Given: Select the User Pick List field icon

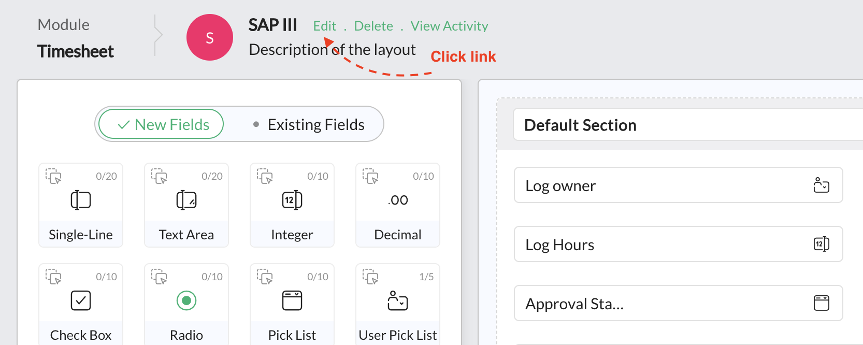Looking at the screenshot, I should [398, 300].
